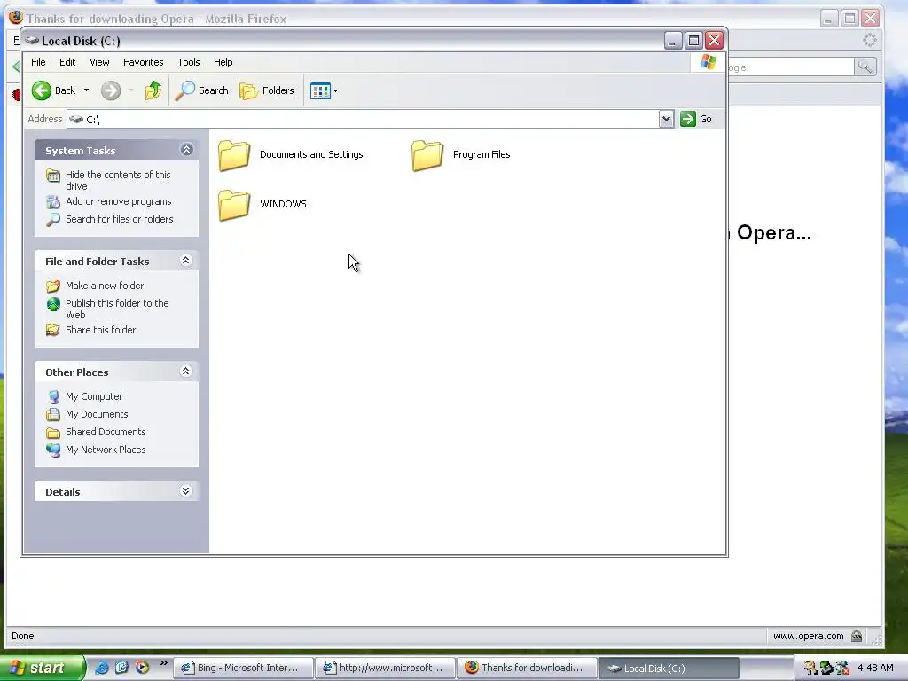Click the Local Disk title bar drive icon
Image resolution: width=908 pixels, height=681 pixels.
pos(32,41)
